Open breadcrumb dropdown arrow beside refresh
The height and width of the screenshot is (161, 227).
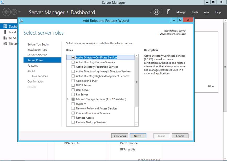point(151,12)
